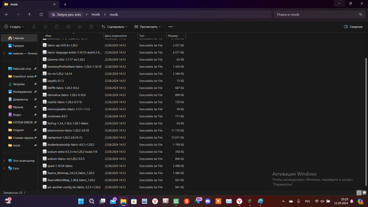Click the Share toolbar icon
The width and height of the screenshot is (368, 207).
80,27
